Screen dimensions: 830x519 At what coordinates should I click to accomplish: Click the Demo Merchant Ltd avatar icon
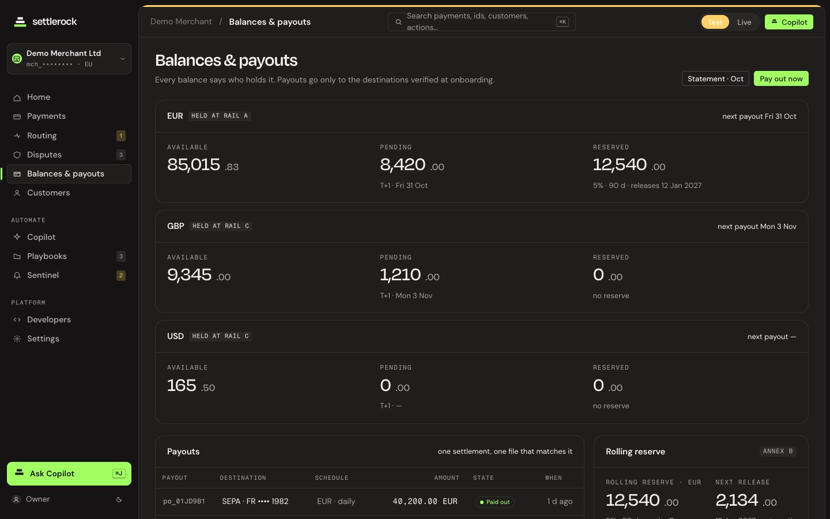[x=17, y=58]
